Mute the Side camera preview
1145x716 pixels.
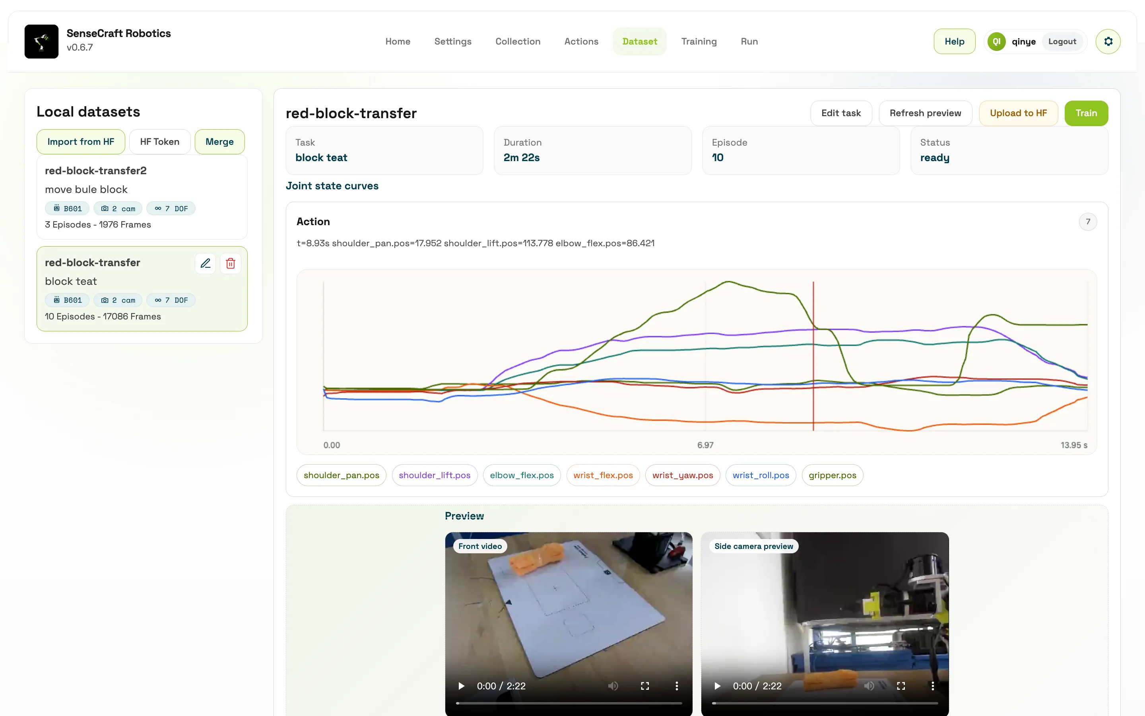tap(869, 686)
